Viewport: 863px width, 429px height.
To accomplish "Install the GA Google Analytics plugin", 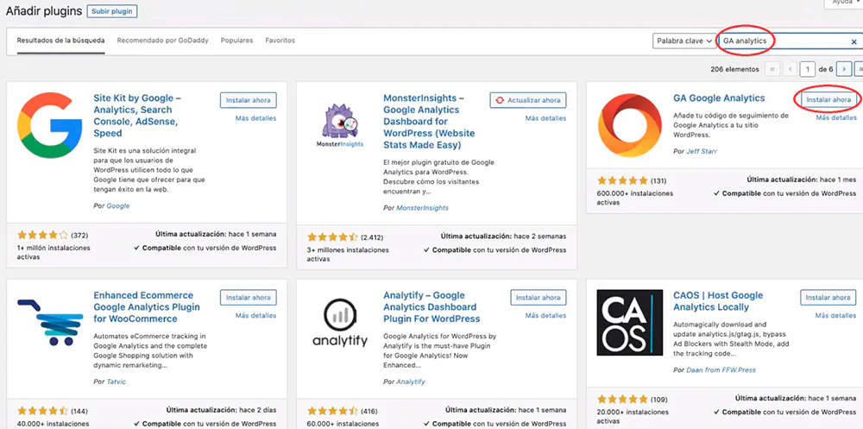I will (828, 99).
